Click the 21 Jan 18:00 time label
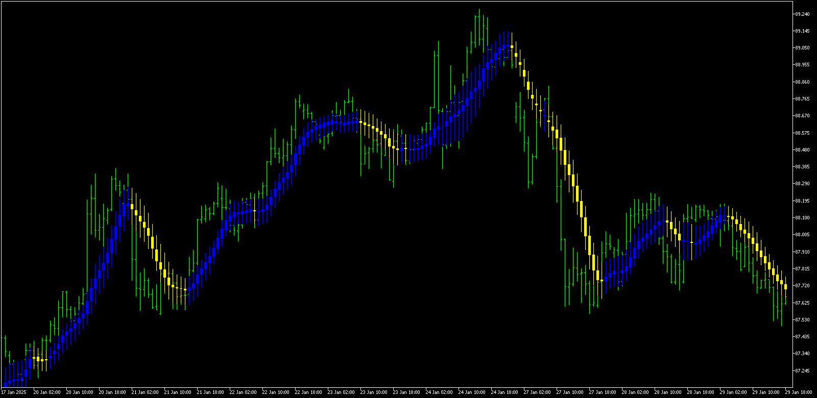The height and width of the screenshot is (398, 817). click(x=210, y=392)
